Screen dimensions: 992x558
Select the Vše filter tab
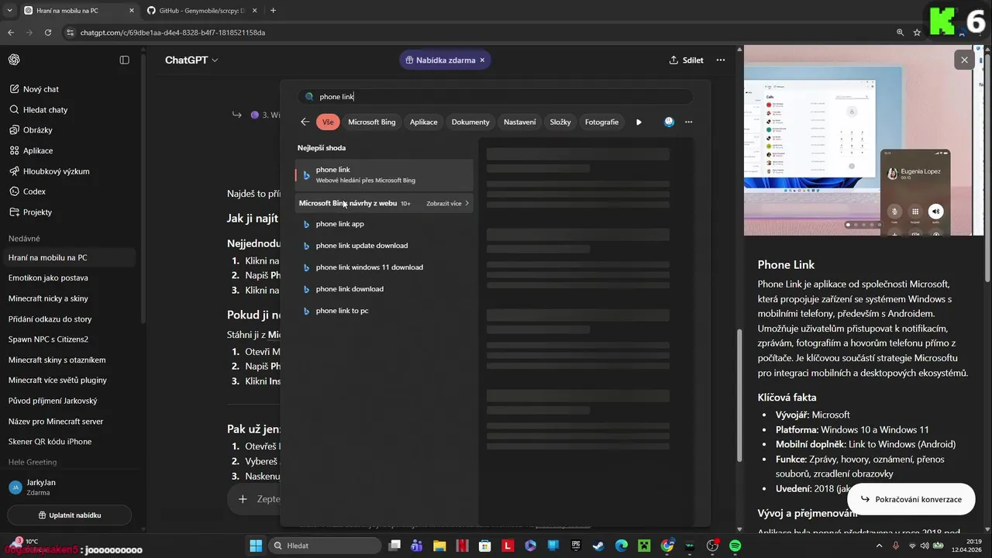(328, 122)
